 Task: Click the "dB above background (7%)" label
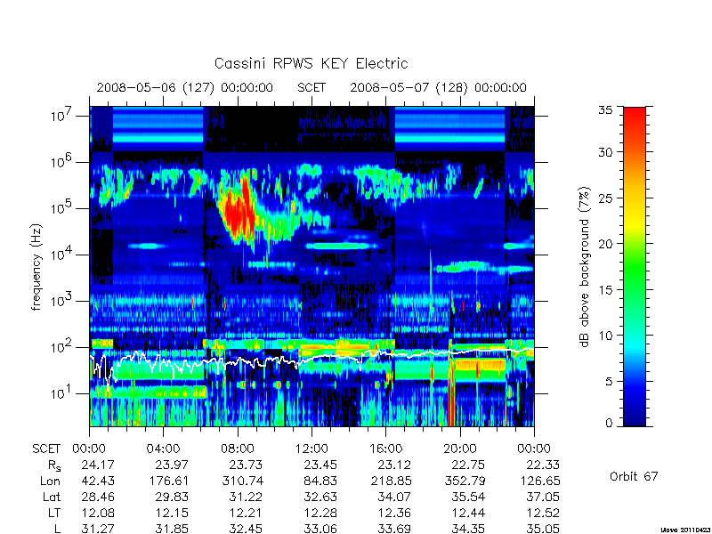point(586,267)
